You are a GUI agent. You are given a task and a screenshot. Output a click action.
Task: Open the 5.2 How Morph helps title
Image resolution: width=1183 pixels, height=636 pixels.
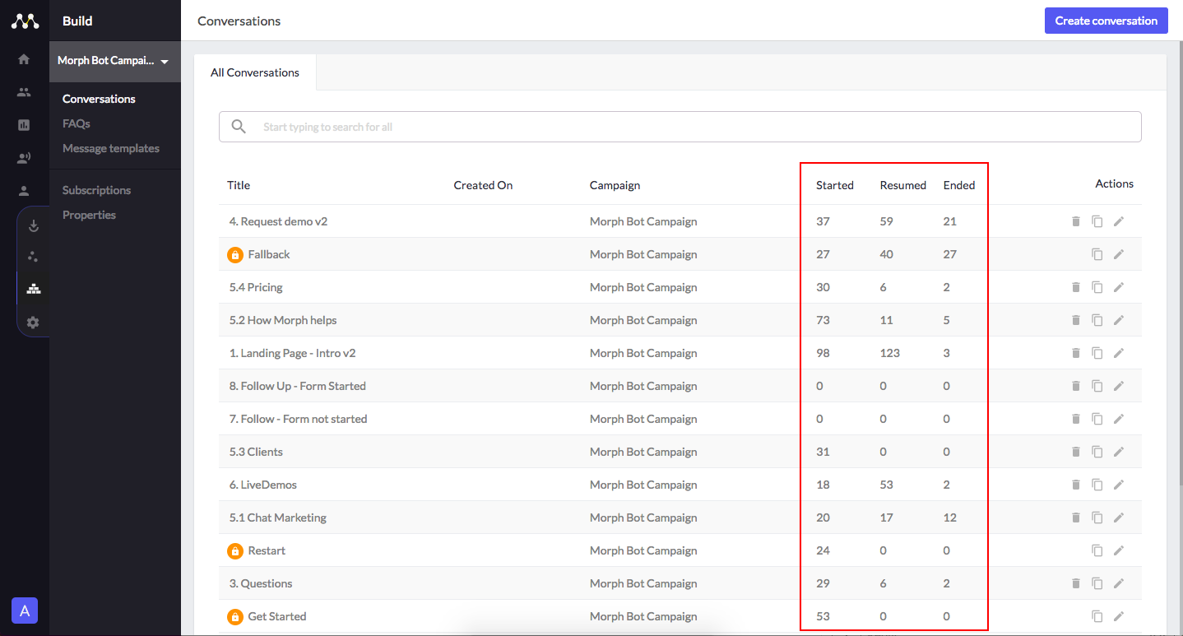coord(283,320)
